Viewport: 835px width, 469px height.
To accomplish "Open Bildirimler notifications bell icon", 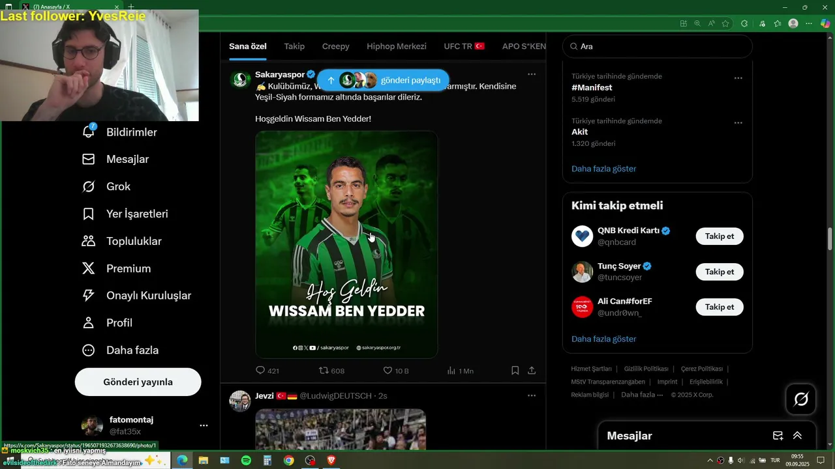I will click(89, 132).
